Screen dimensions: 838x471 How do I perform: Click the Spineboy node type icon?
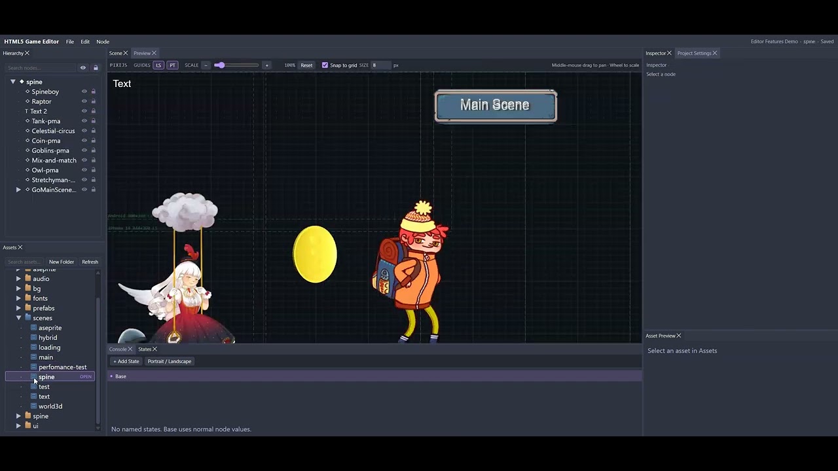(27, 92)
